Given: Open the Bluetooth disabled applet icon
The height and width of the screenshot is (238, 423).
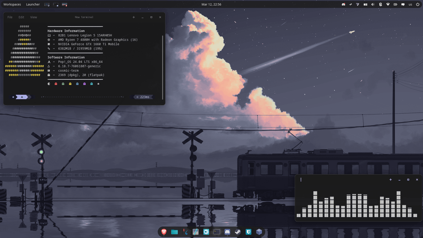Looking at the screenshot, I should point(380,5).
